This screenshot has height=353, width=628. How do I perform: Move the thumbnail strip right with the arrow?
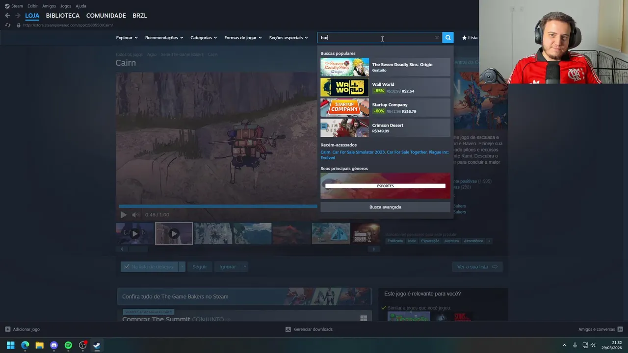tap(373, 249)
